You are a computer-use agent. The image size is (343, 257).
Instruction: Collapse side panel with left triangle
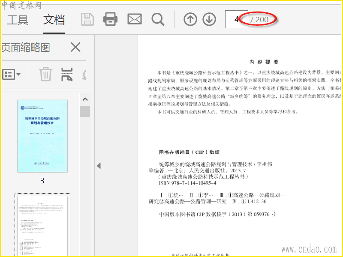pos(99,166)
